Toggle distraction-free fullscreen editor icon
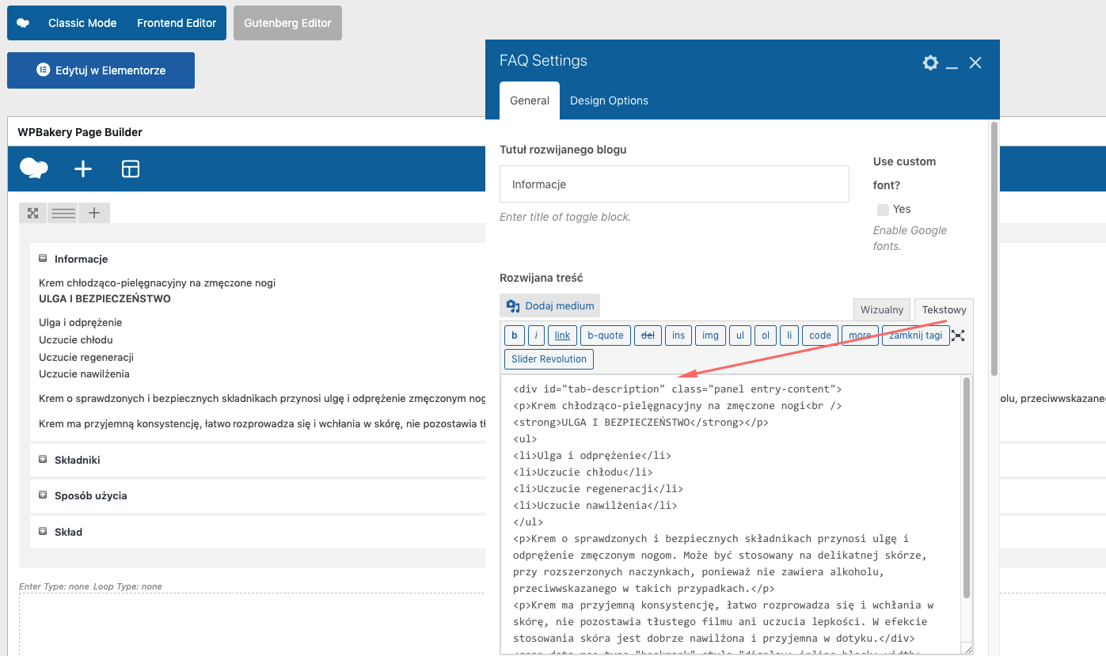Screen dimensions: 1106x656 coord(958,336)
